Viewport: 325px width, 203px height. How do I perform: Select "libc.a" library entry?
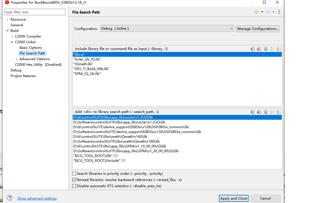pos(177,54)
